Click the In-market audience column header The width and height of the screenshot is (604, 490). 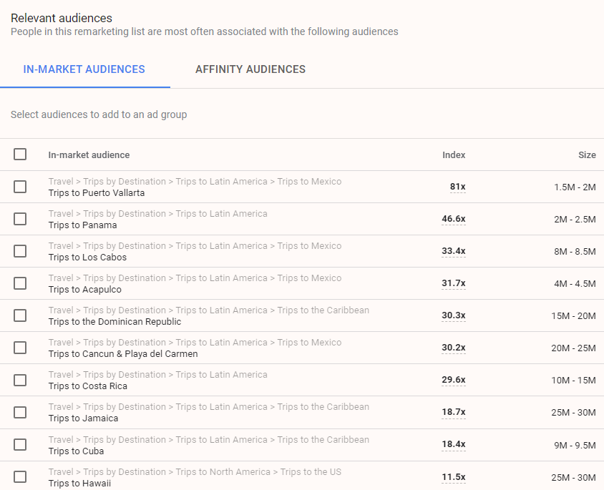click(89, 155)
